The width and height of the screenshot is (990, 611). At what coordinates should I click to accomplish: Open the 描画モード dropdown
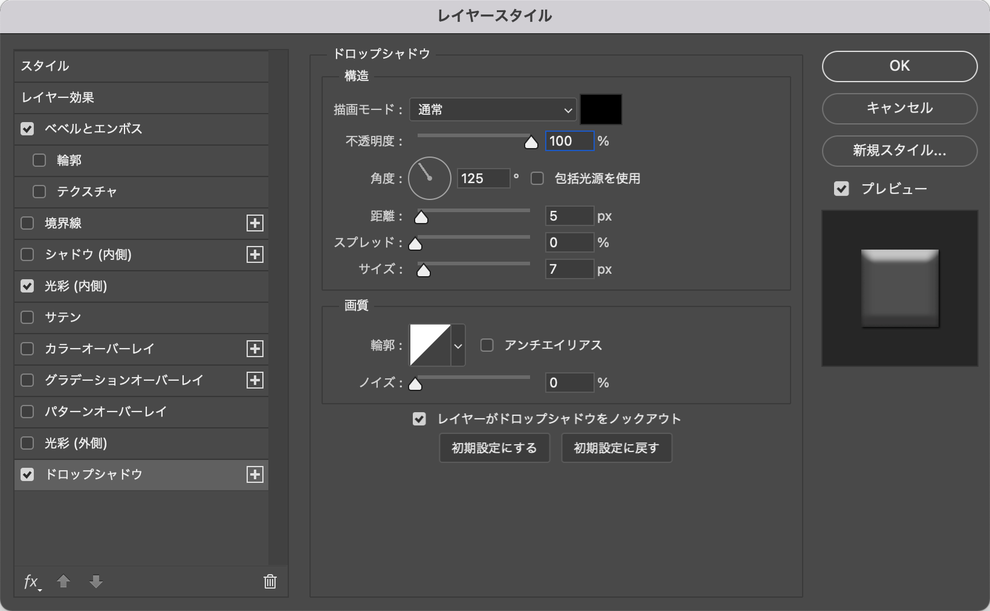[x=493, y=110]
